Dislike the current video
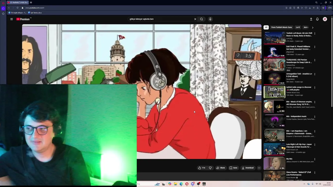333x187 pixels. click(x=210, y=168)
